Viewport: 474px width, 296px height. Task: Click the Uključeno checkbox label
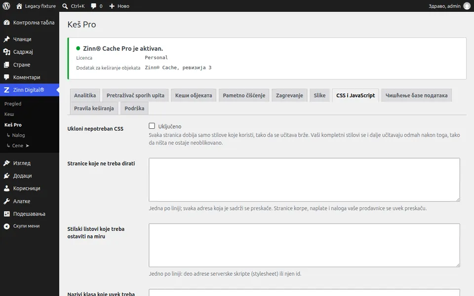(x=169, y=127)
